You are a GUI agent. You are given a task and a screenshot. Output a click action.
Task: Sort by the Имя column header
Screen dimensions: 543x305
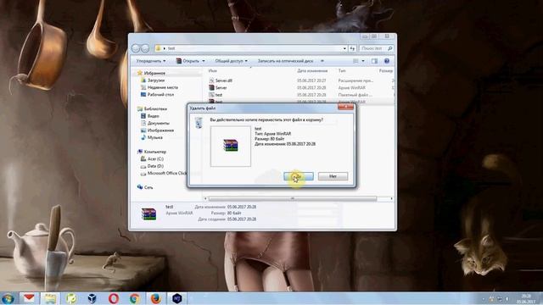[x=213, y=70]
